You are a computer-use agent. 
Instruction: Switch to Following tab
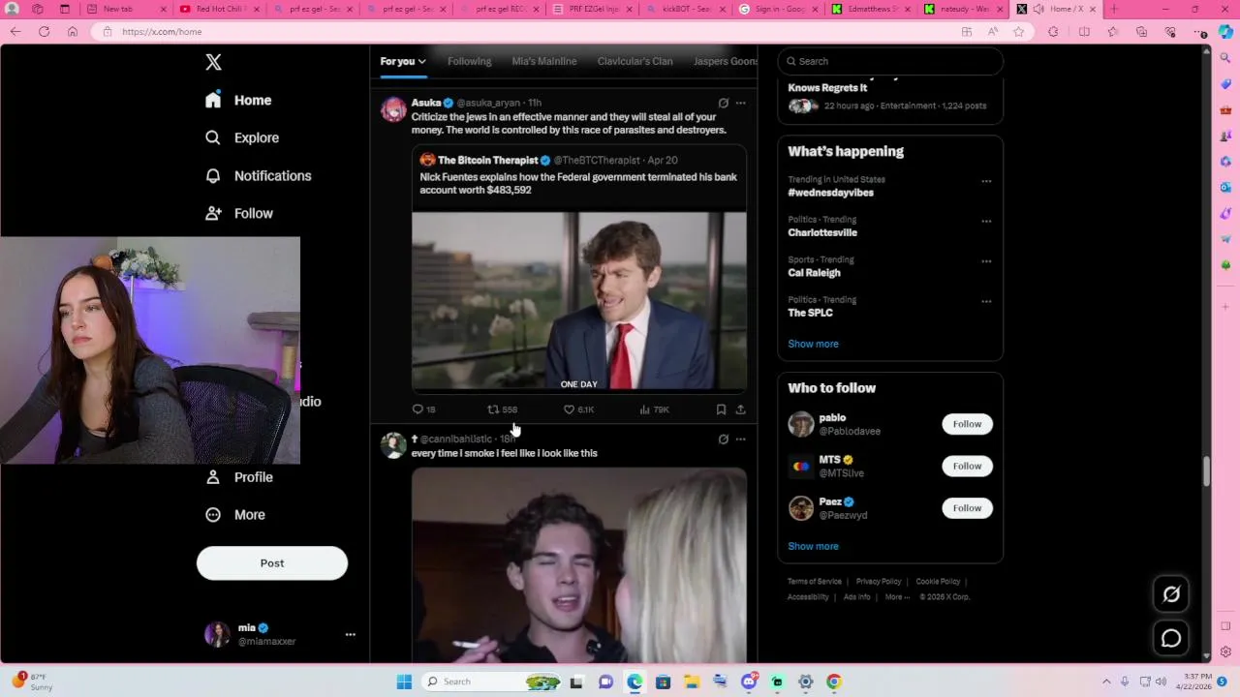(469, 61)
